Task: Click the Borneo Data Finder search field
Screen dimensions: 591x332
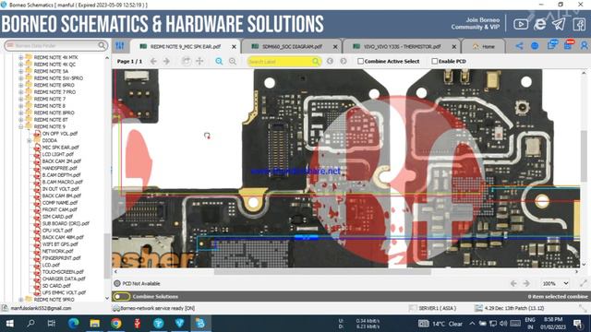Action: point(55,45)
